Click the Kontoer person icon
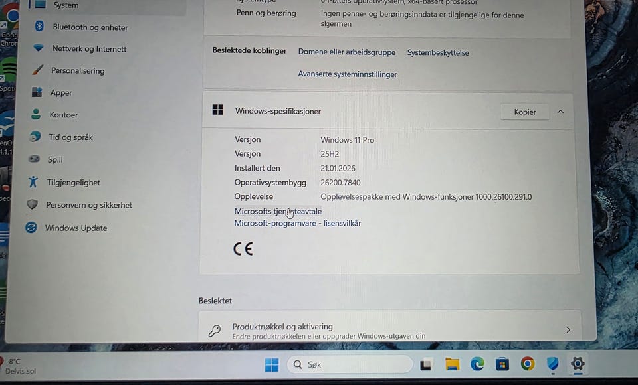Viewport: 638px width, 385px height. pyautogui.click(x=36, y=114)
